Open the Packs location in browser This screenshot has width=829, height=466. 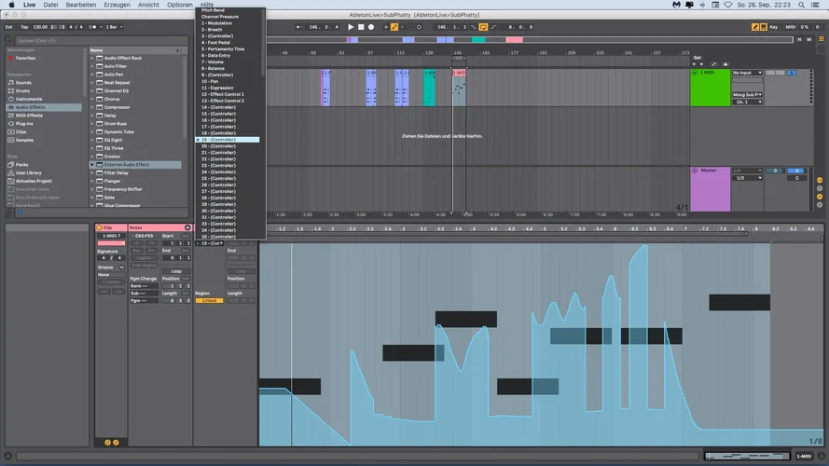pyautogui.click(x=22, y=165)
